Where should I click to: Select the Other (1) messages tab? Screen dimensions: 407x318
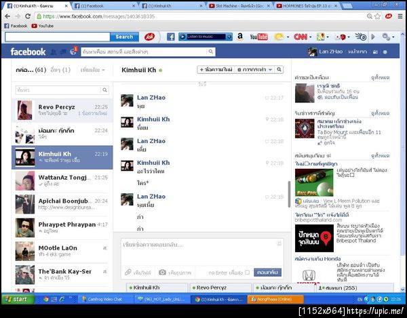pyautogui.click(x=60, y=70)
